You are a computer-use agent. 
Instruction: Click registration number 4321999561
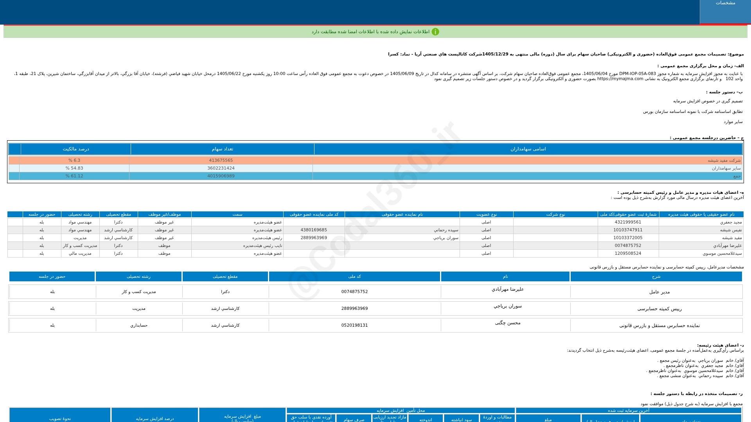tap(628, 222)
